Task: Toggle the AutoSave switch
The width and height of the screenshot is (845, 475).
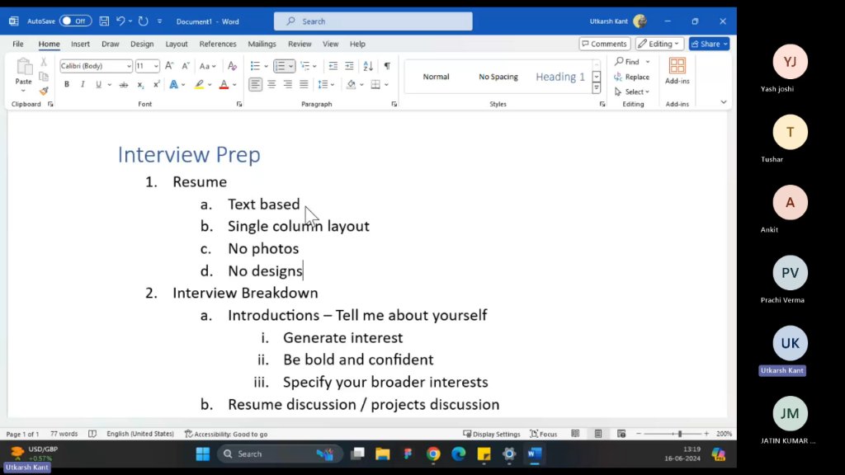Action: point(75,21)
